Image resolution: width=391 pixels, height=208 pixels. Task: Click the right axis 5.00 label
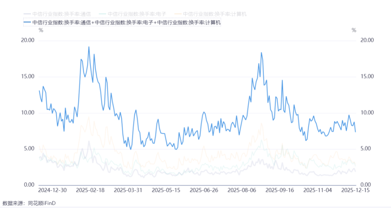pyautogui.click(x=366, y=149)
